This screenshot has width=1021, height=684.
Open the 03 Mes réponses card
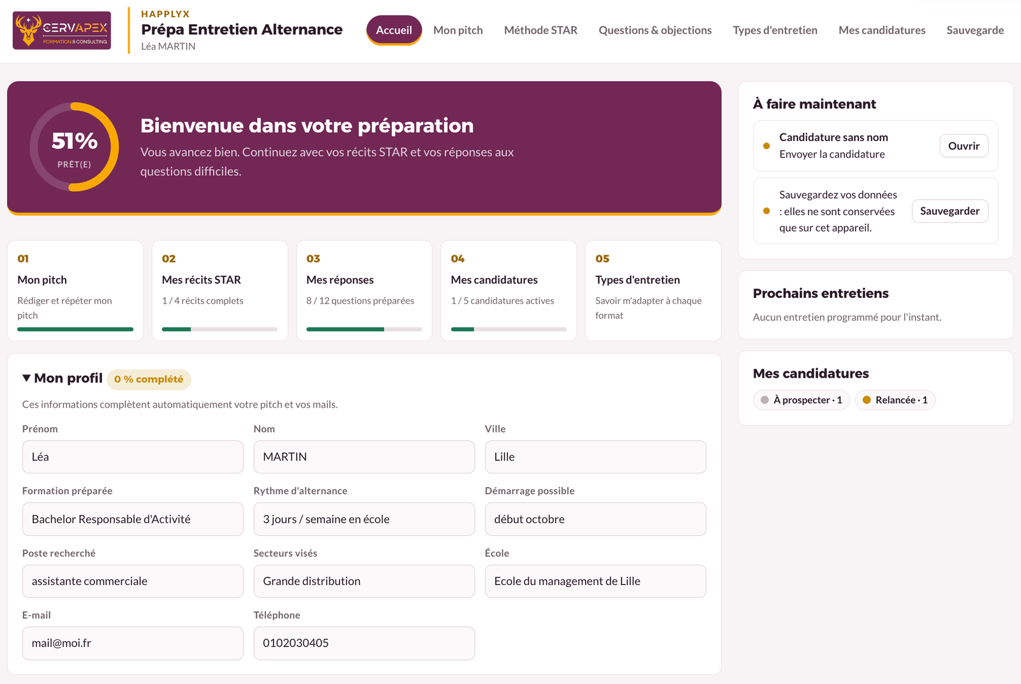click(364, 290)
